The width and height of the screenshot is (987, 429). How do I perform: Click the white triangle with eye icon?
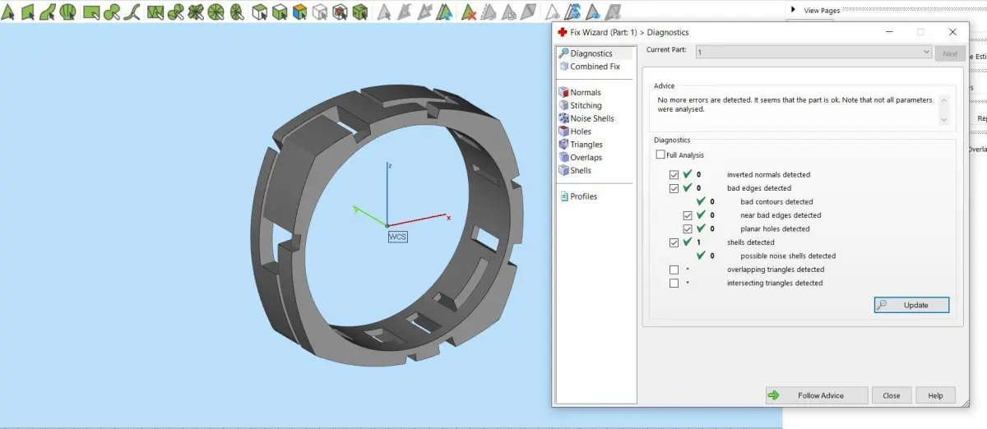click(552, 12)
